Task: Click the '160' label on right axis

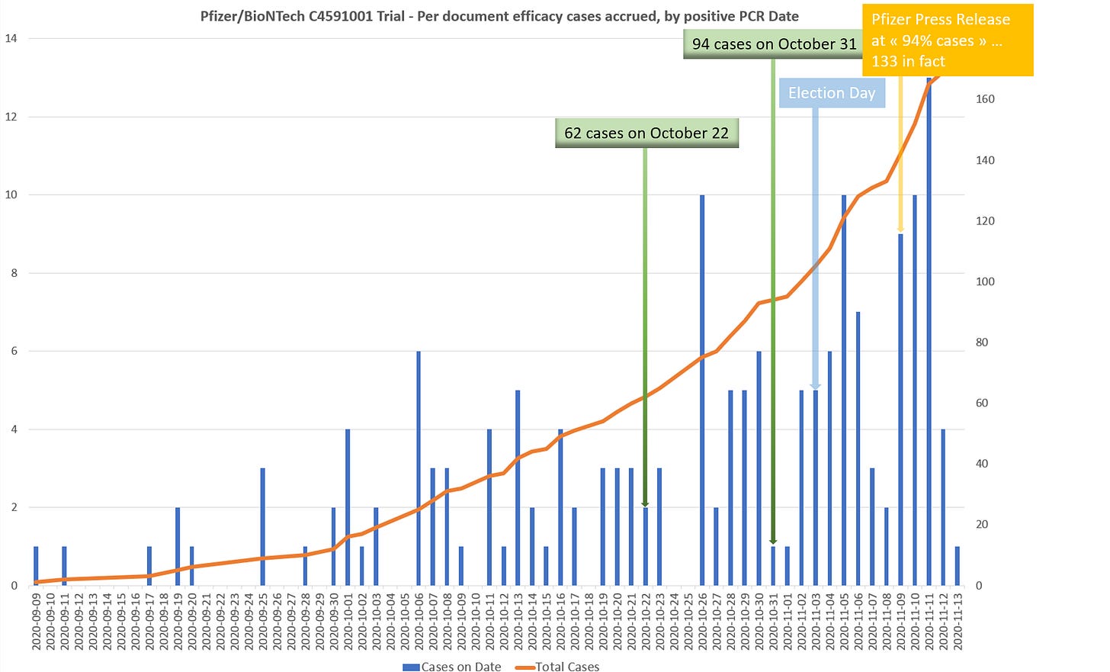Action: pyautogui.click(x=985, y=99)
